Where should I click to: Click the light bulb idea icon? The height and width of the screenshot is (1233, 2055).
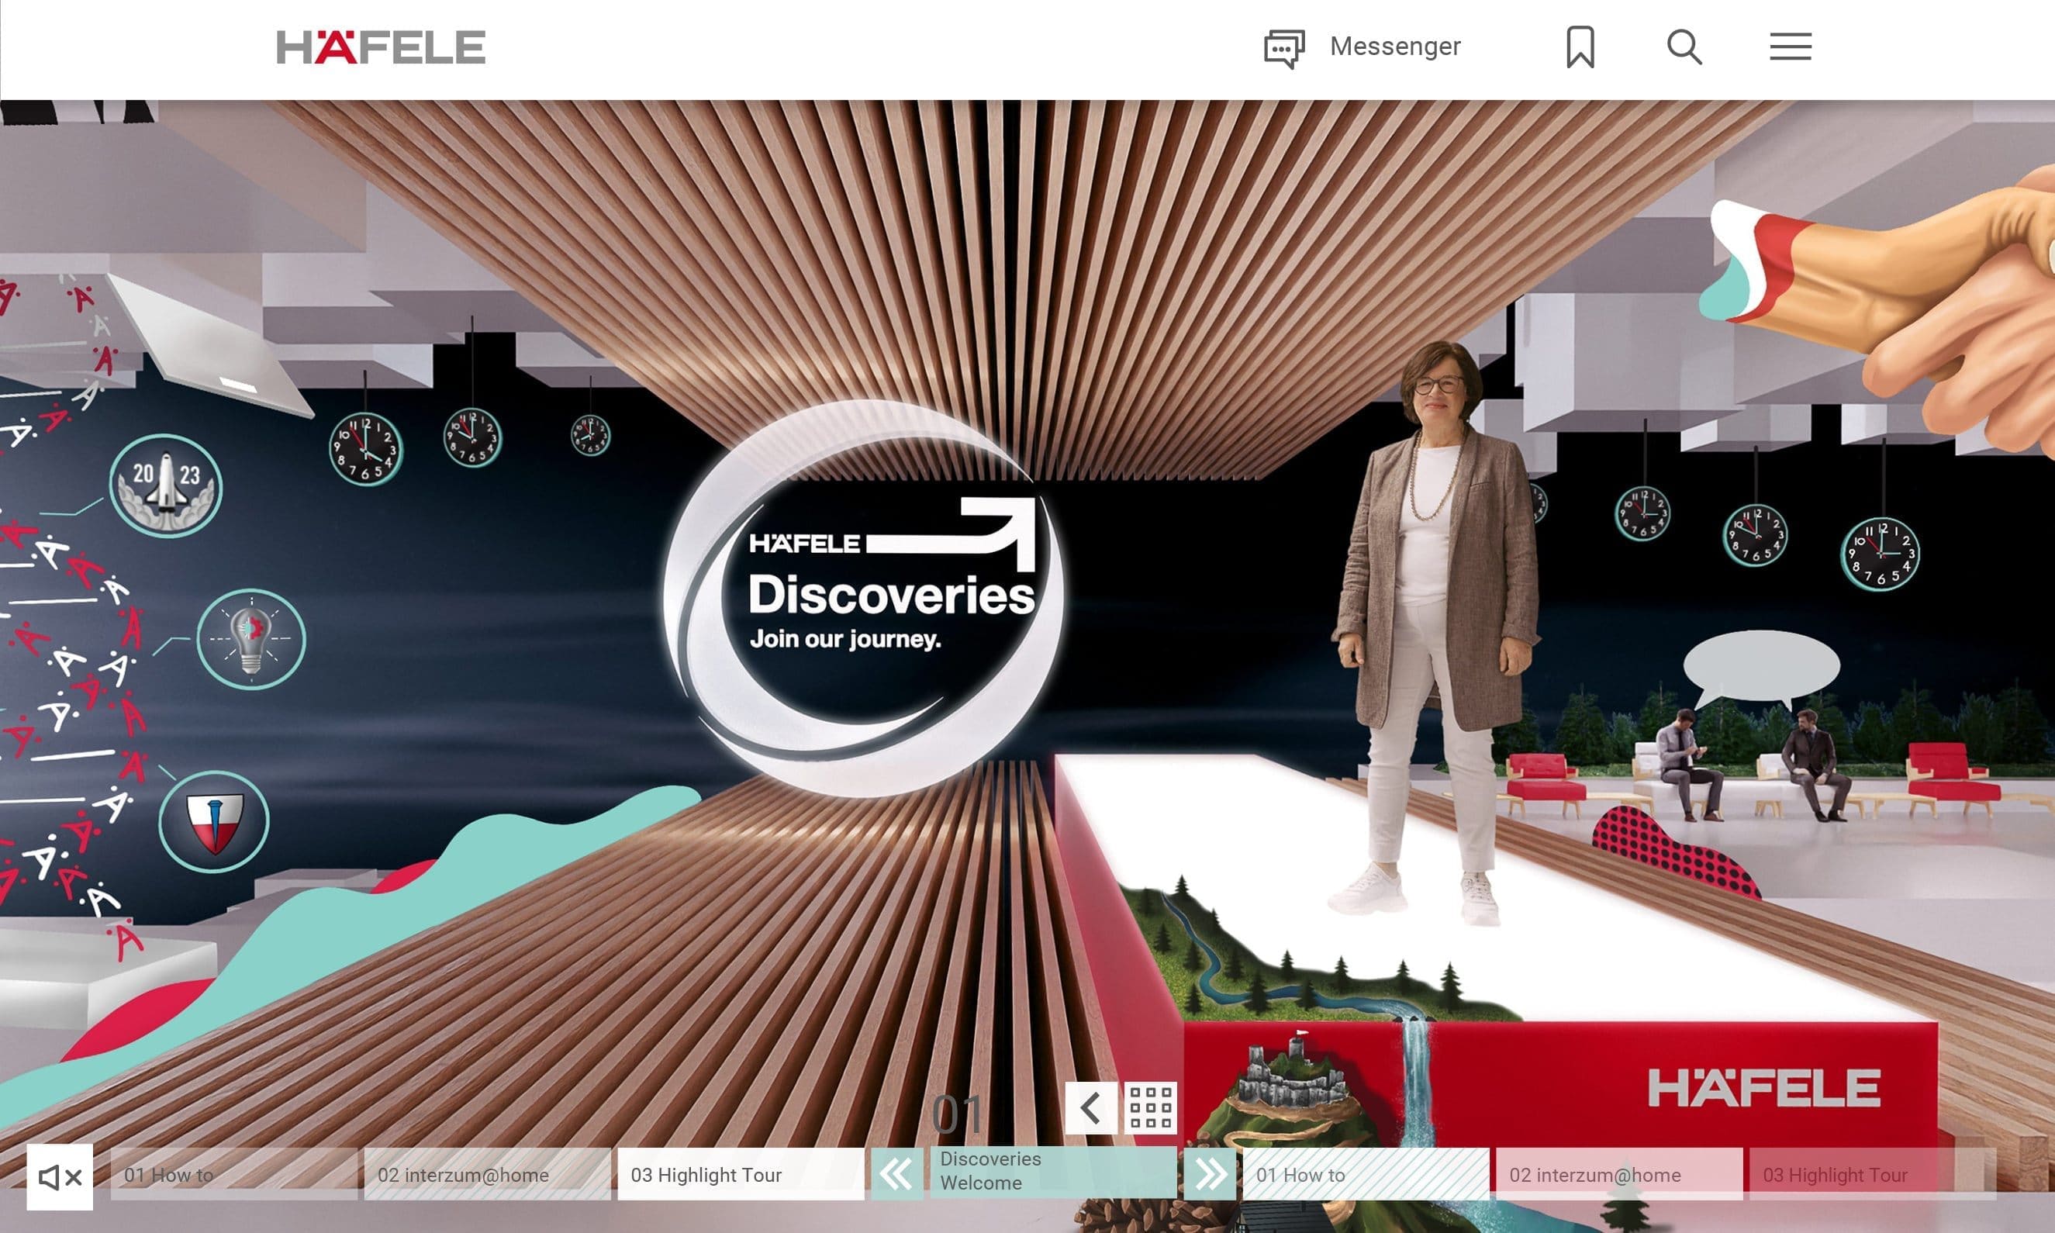[x=250, y=639]
